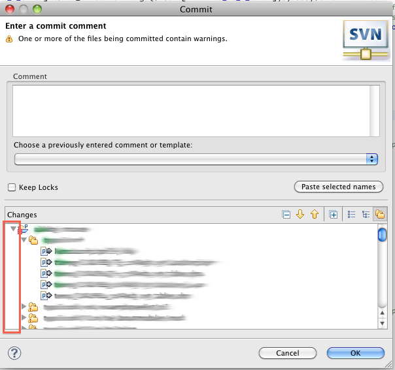Click the 'Changes' section label
This screenshot has height=370, width=395.
click(22, 215)
